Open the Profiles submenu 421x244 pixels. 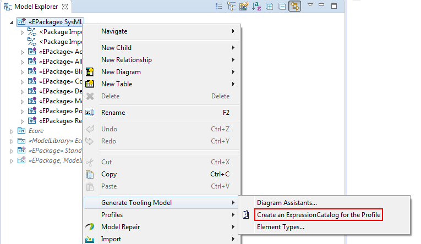(x=162, y=215)
